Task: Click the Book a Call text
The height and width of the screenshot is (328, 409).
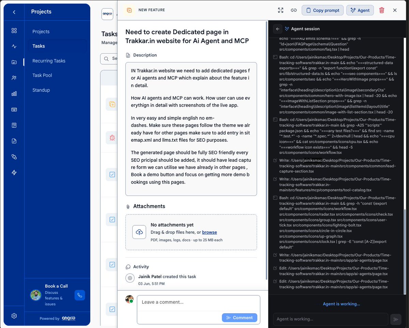Action: [56, 286]
